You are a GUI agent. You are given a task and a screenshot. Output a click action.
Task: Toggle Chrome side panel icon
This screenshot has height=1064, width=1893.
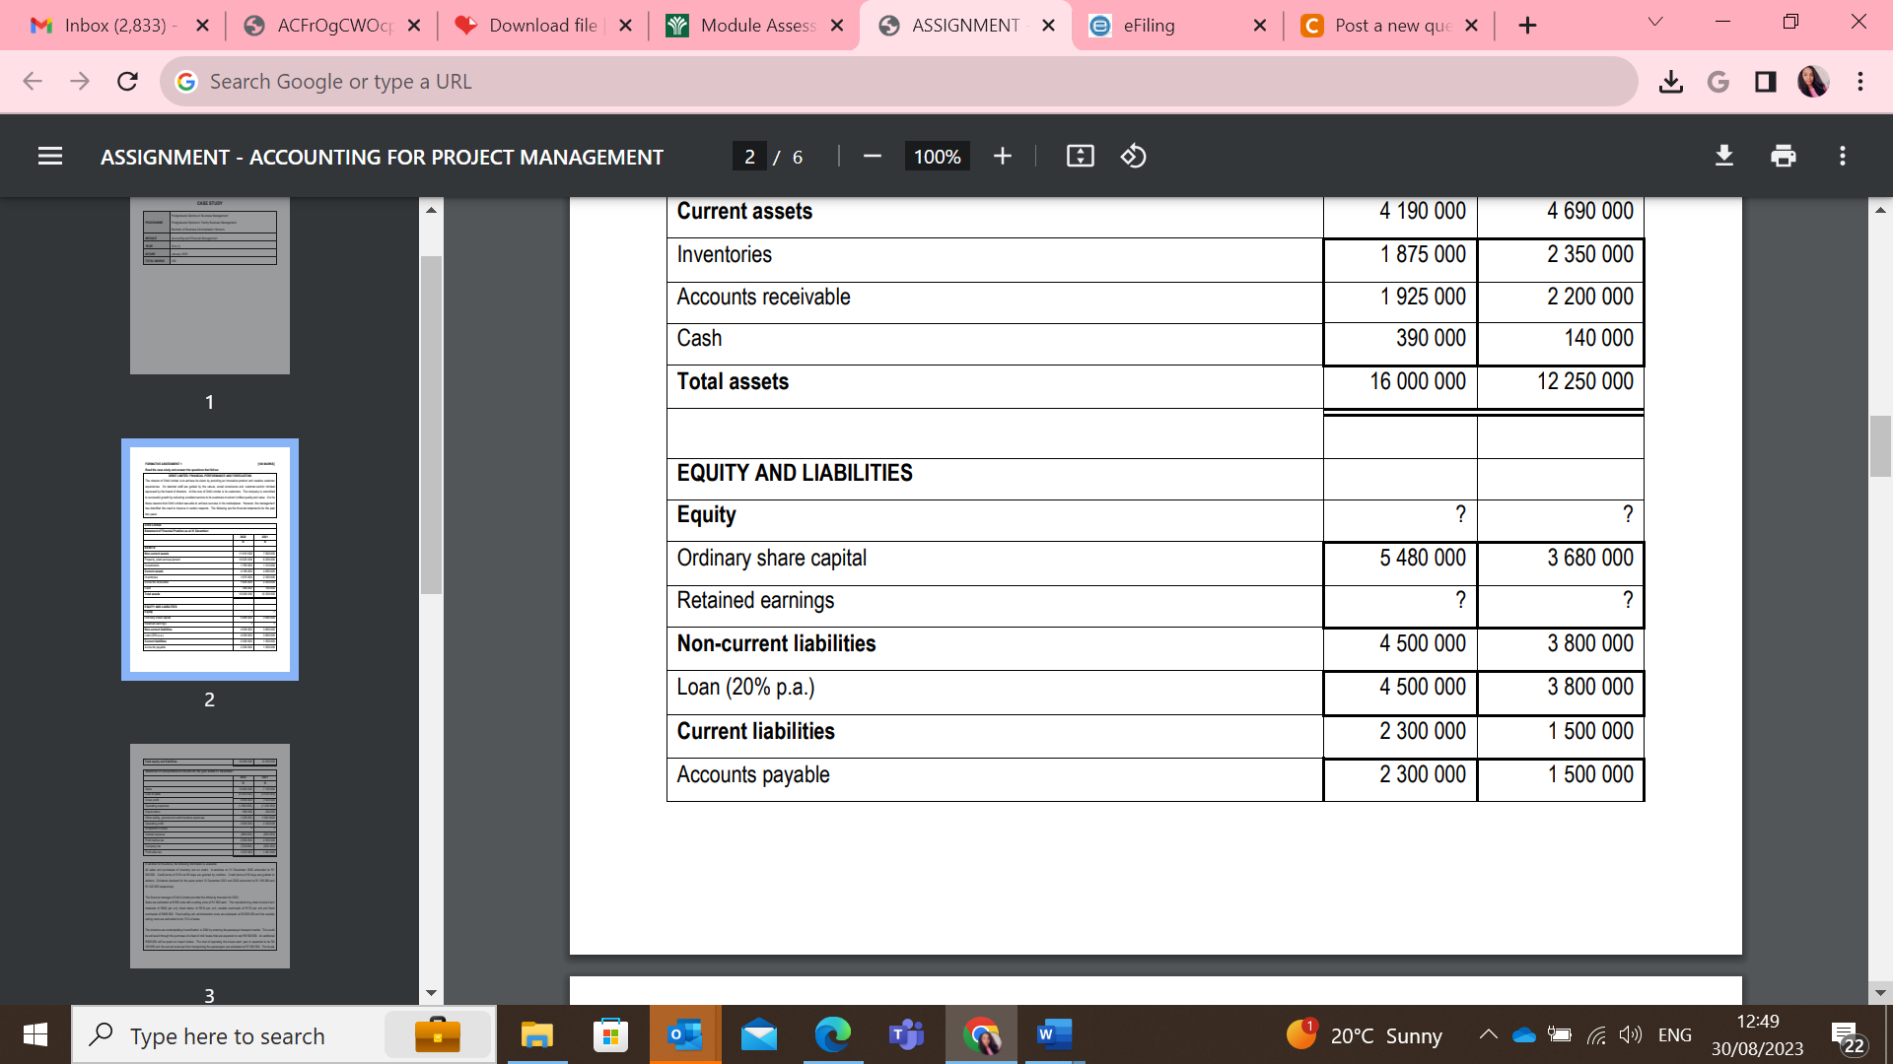[x=1766, y=82]
